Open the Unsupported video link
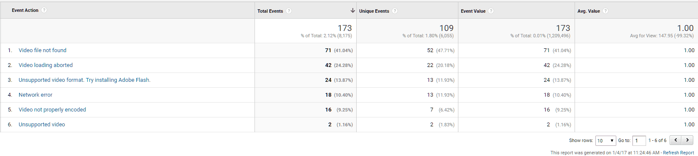The width and height of the screenshot is (698, 156). (42, 125)
